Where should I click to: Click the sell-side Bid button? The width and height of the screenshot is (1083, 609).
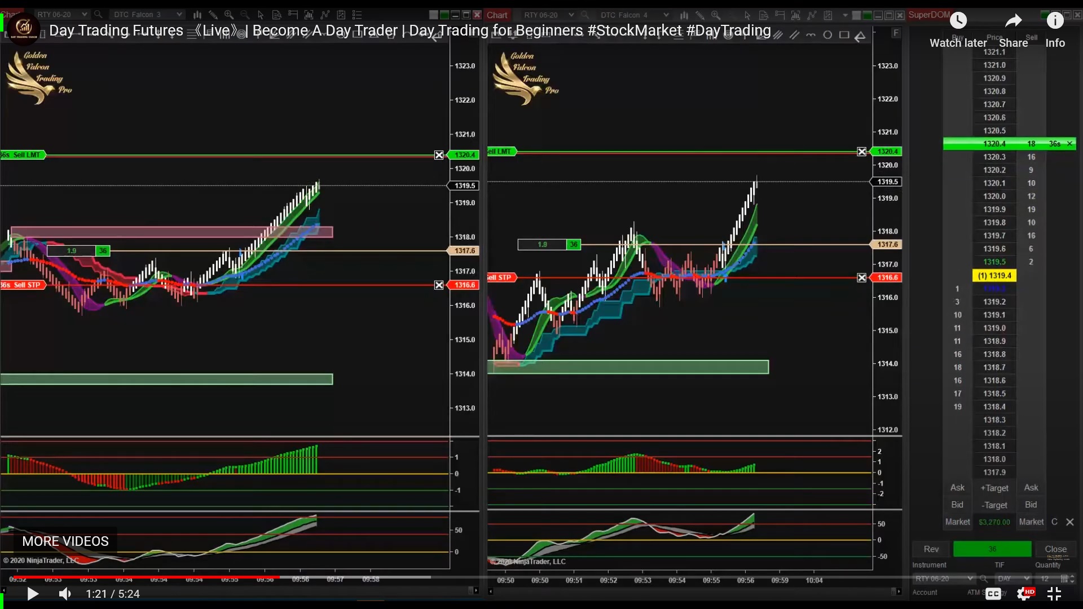[1031, 505]
